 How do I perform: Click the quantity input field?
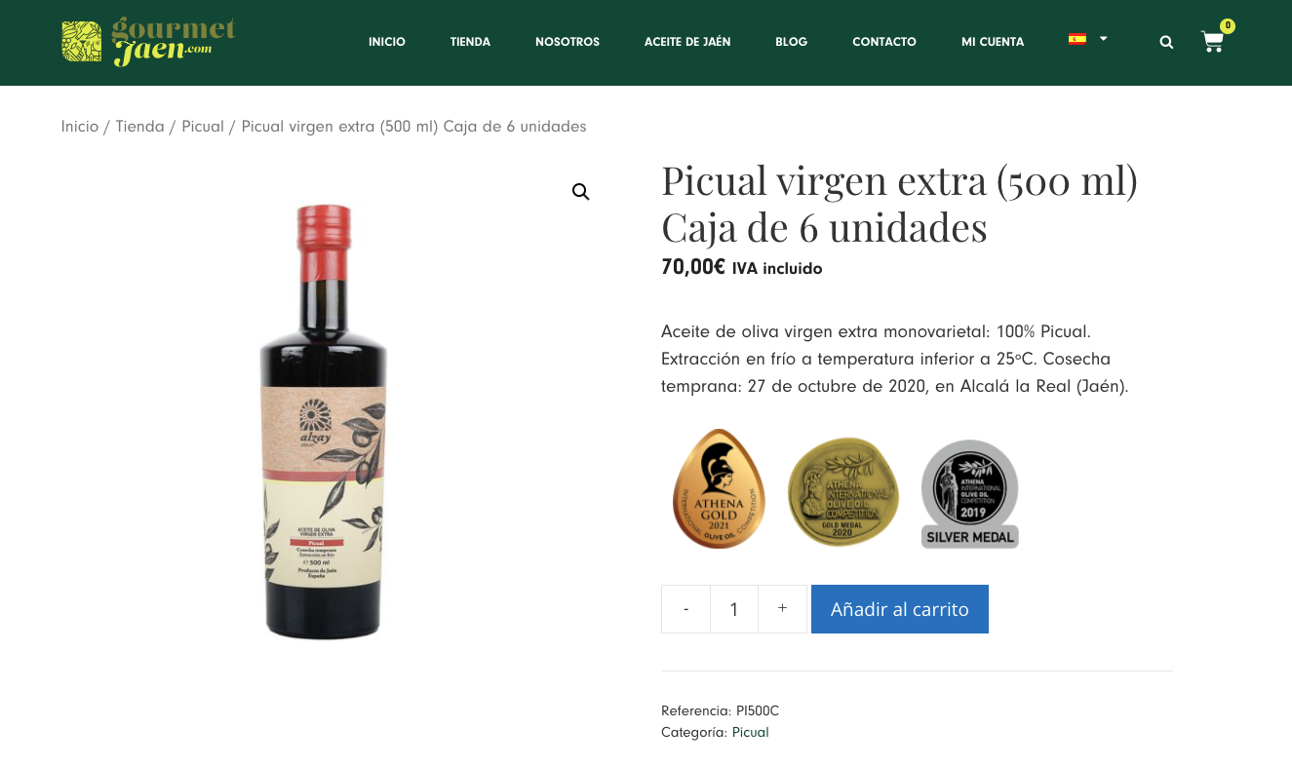point(734,609)
